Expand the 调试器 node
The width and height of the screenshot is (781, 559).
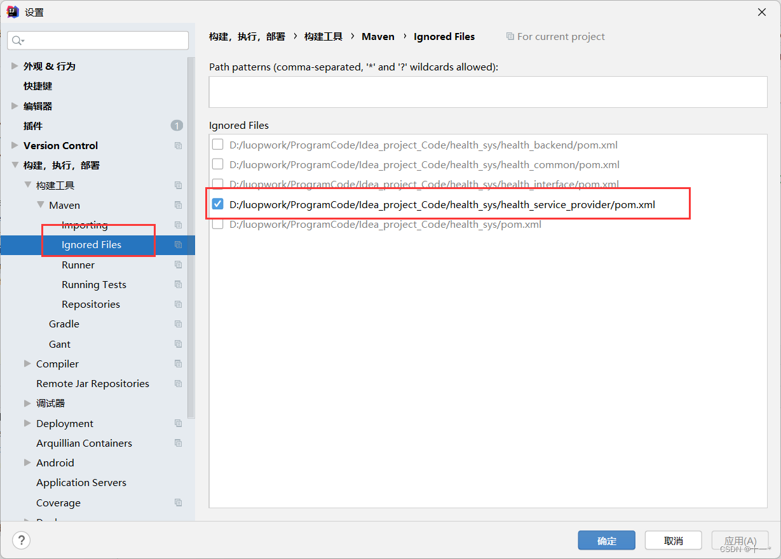click(x=27, y=404)
